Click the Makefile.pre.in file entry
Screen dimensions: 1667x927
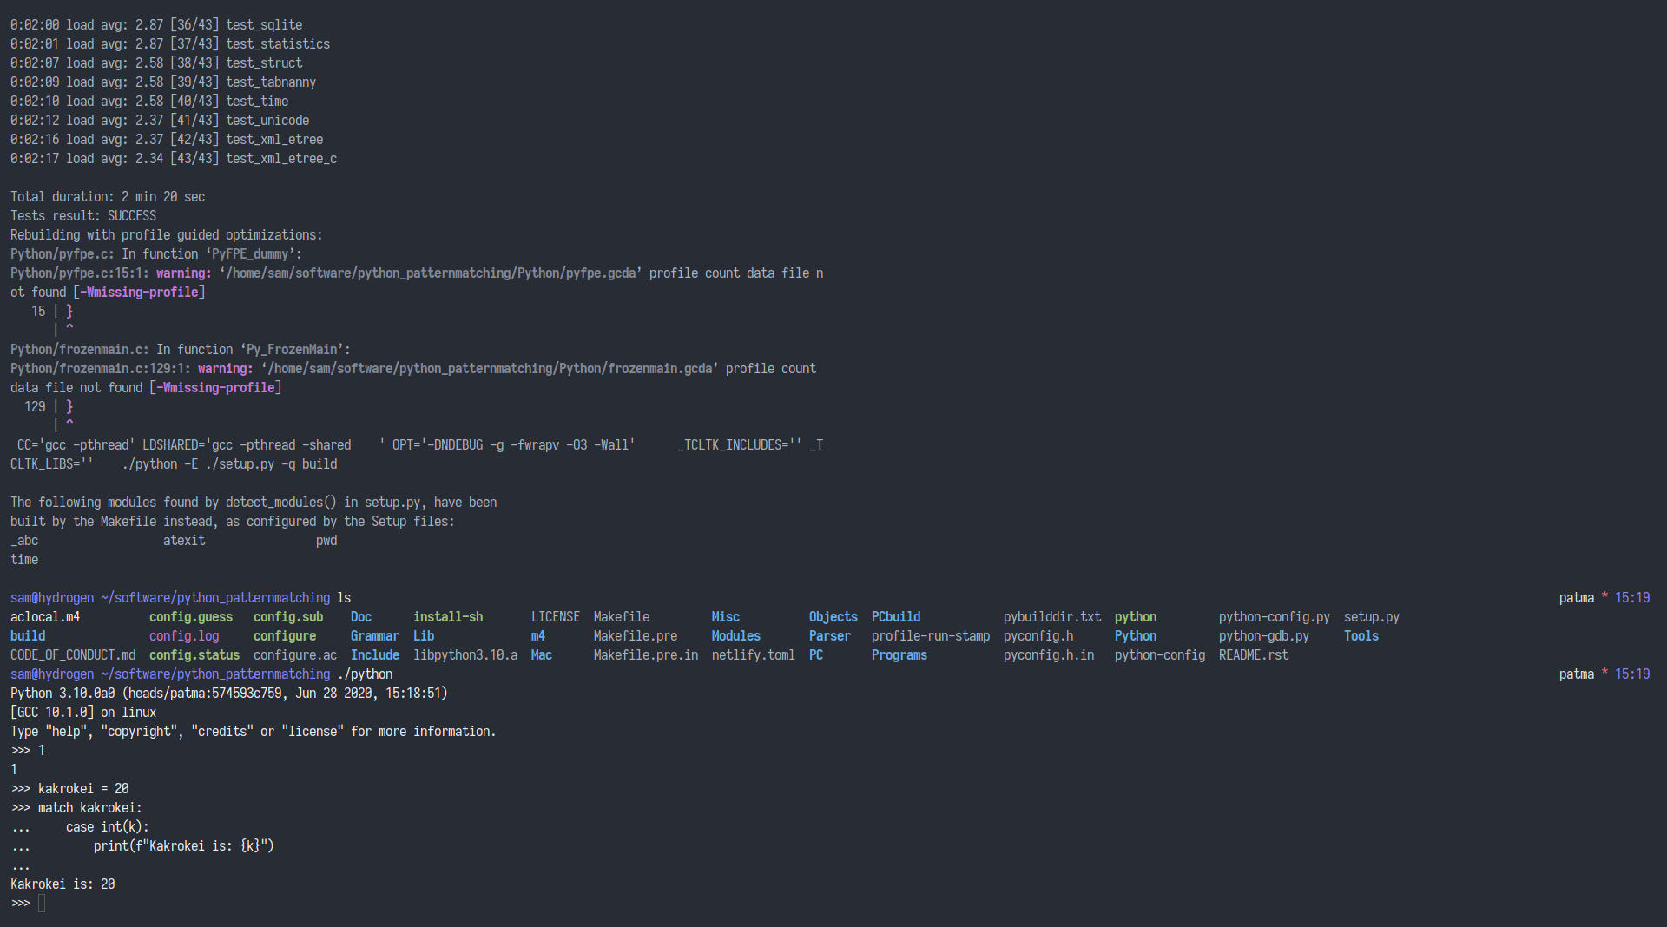[645, 655]
